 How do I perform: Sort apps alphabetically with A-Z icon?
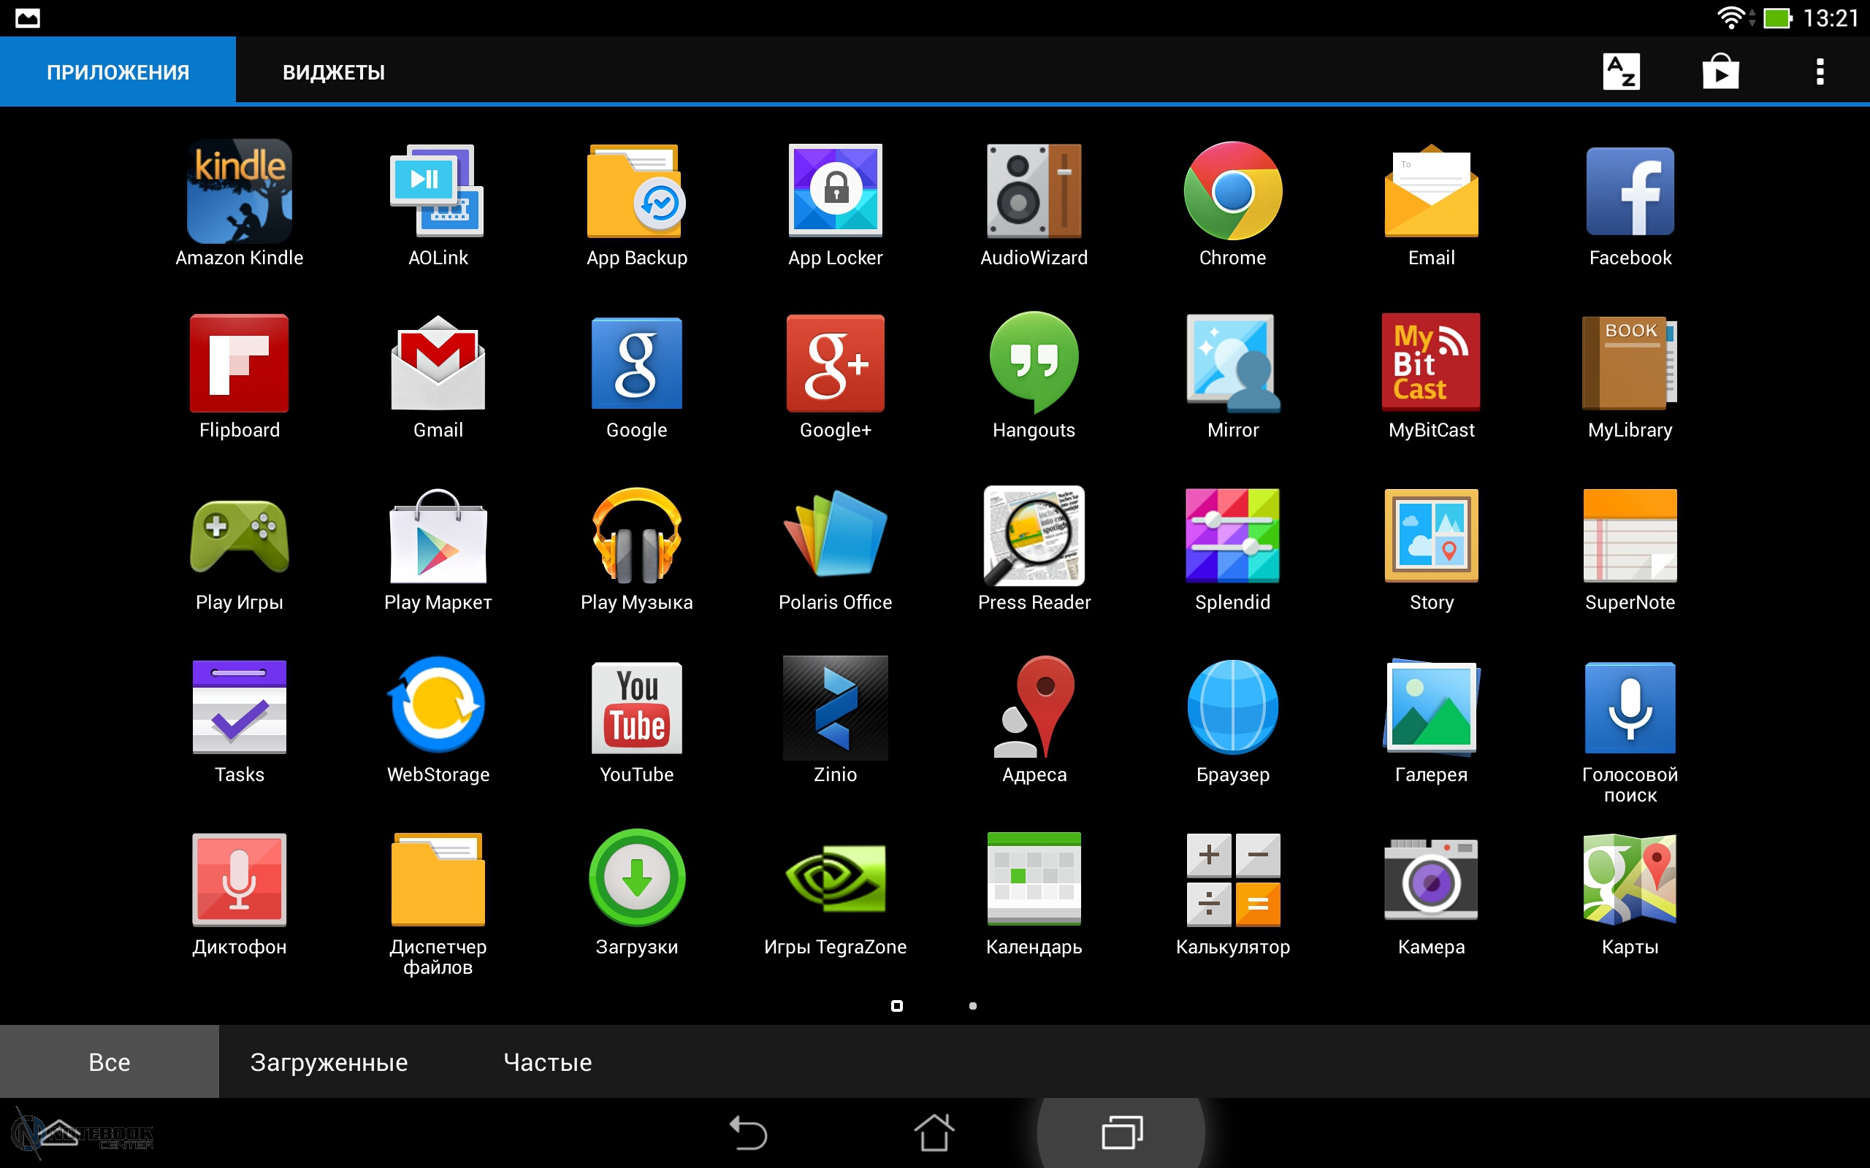[1621, 72]
